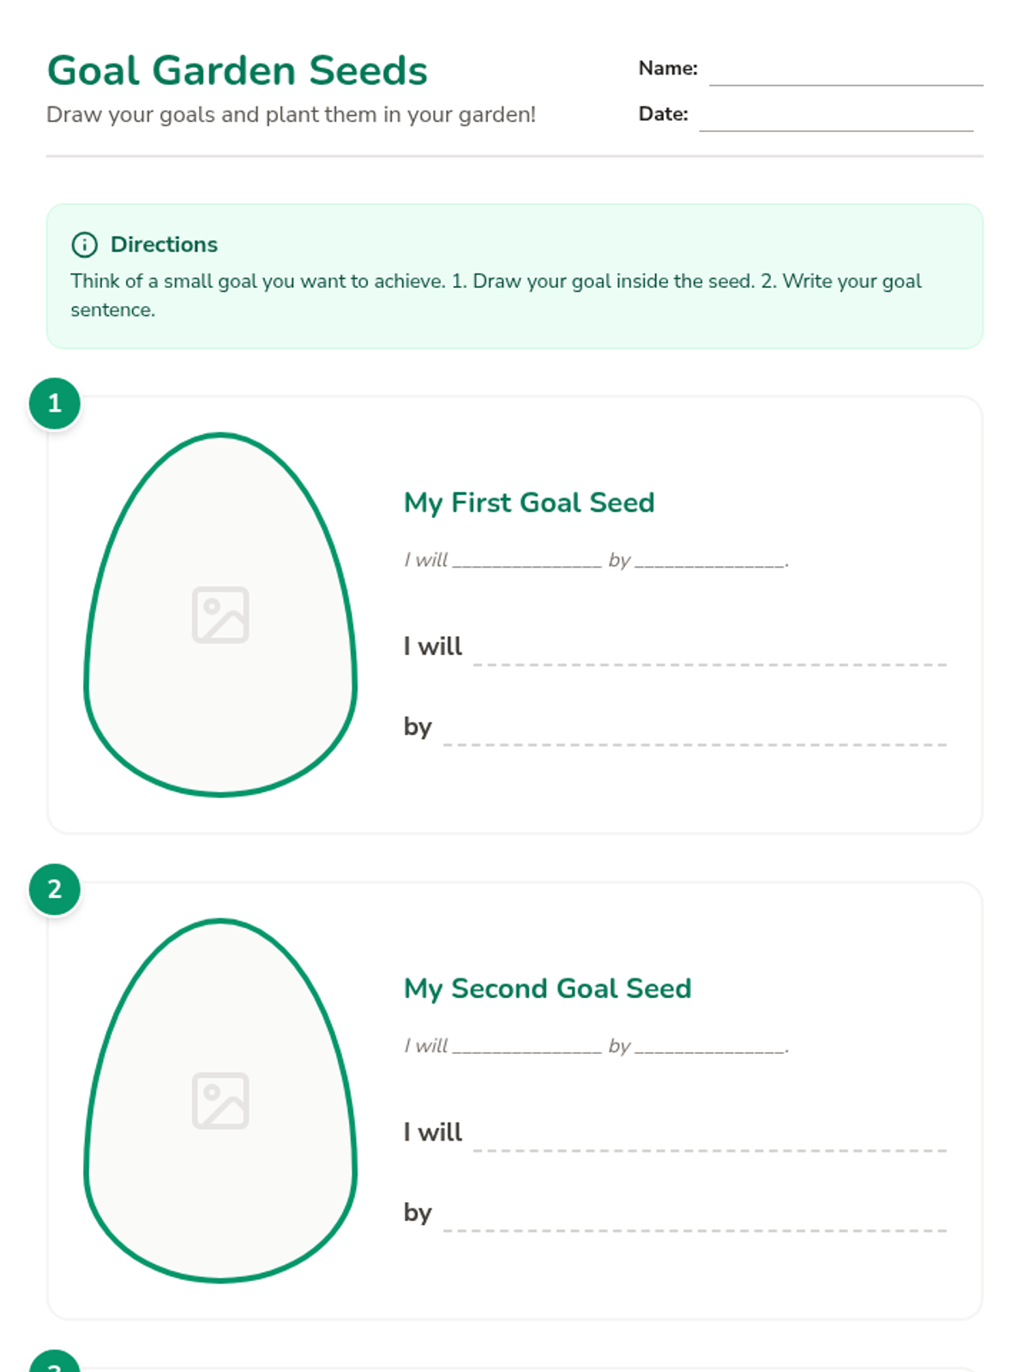The image size is (1029, 1372).
Task: Click the 'My First Goal Seed' heading
Action: tap(529, 502)
